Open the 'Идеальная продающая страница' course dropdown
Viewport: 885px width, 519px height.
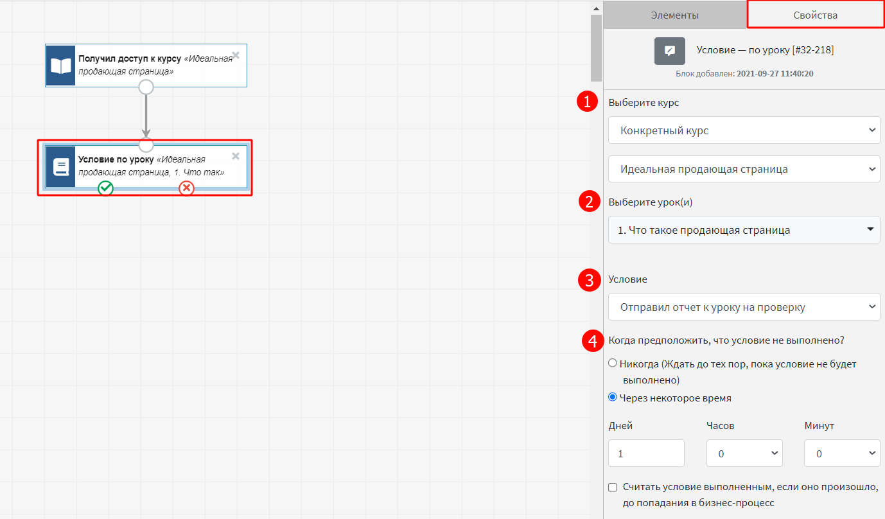(x=744, y=170)
